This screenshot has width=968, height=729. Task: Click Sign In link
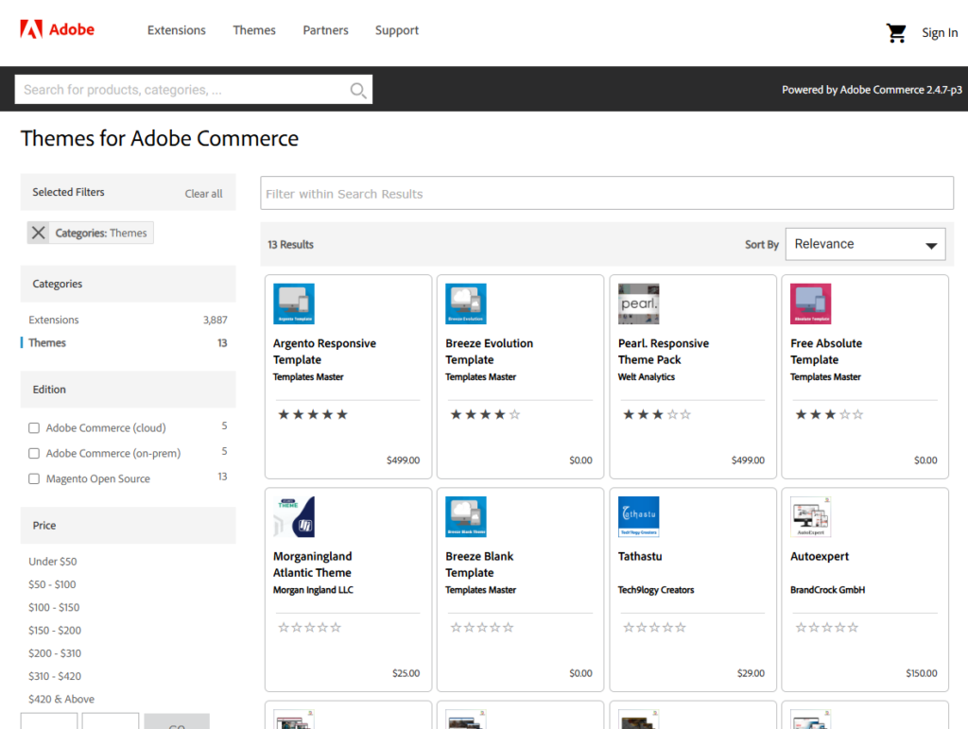940,33
